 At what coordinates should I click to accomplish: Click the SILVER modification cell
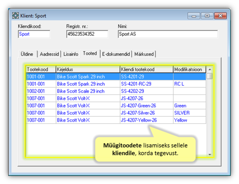[x=190, y=113]
